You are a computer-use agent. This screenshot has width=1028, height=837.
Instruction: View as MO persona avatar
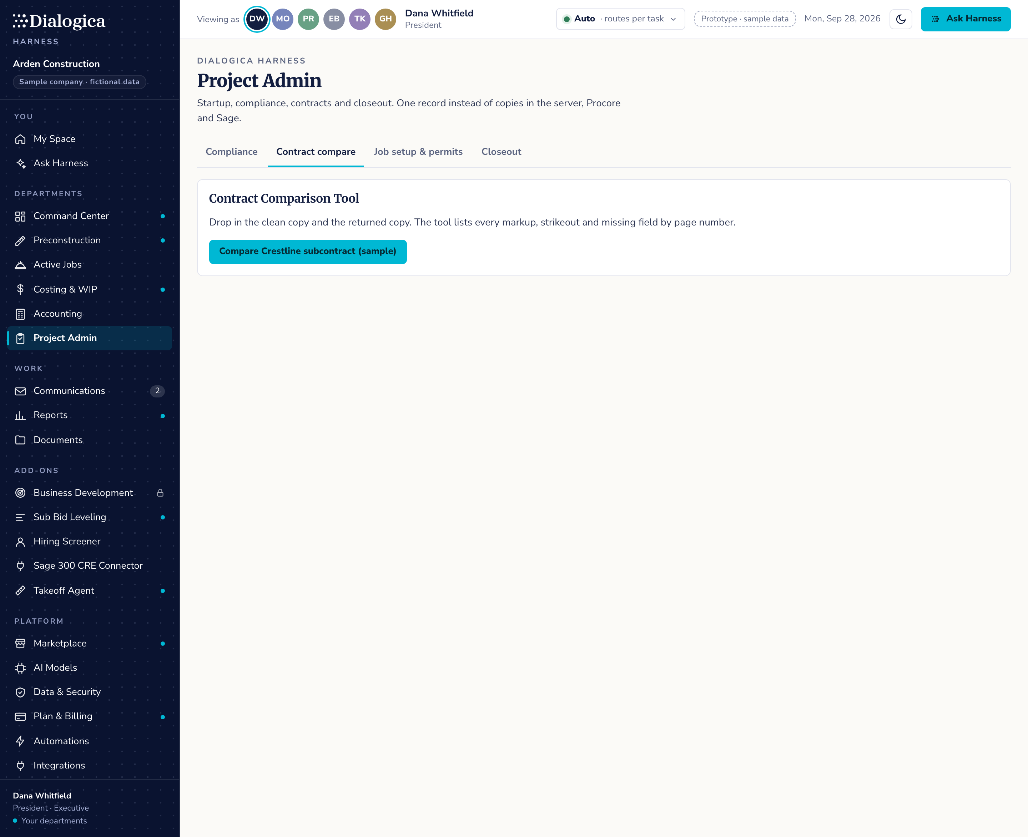(x=283, y=19)
